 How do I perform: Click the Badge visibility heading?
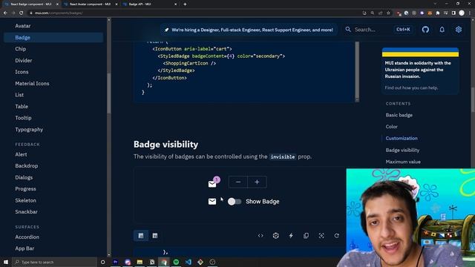pyautogui.click(x=166, y=145)
